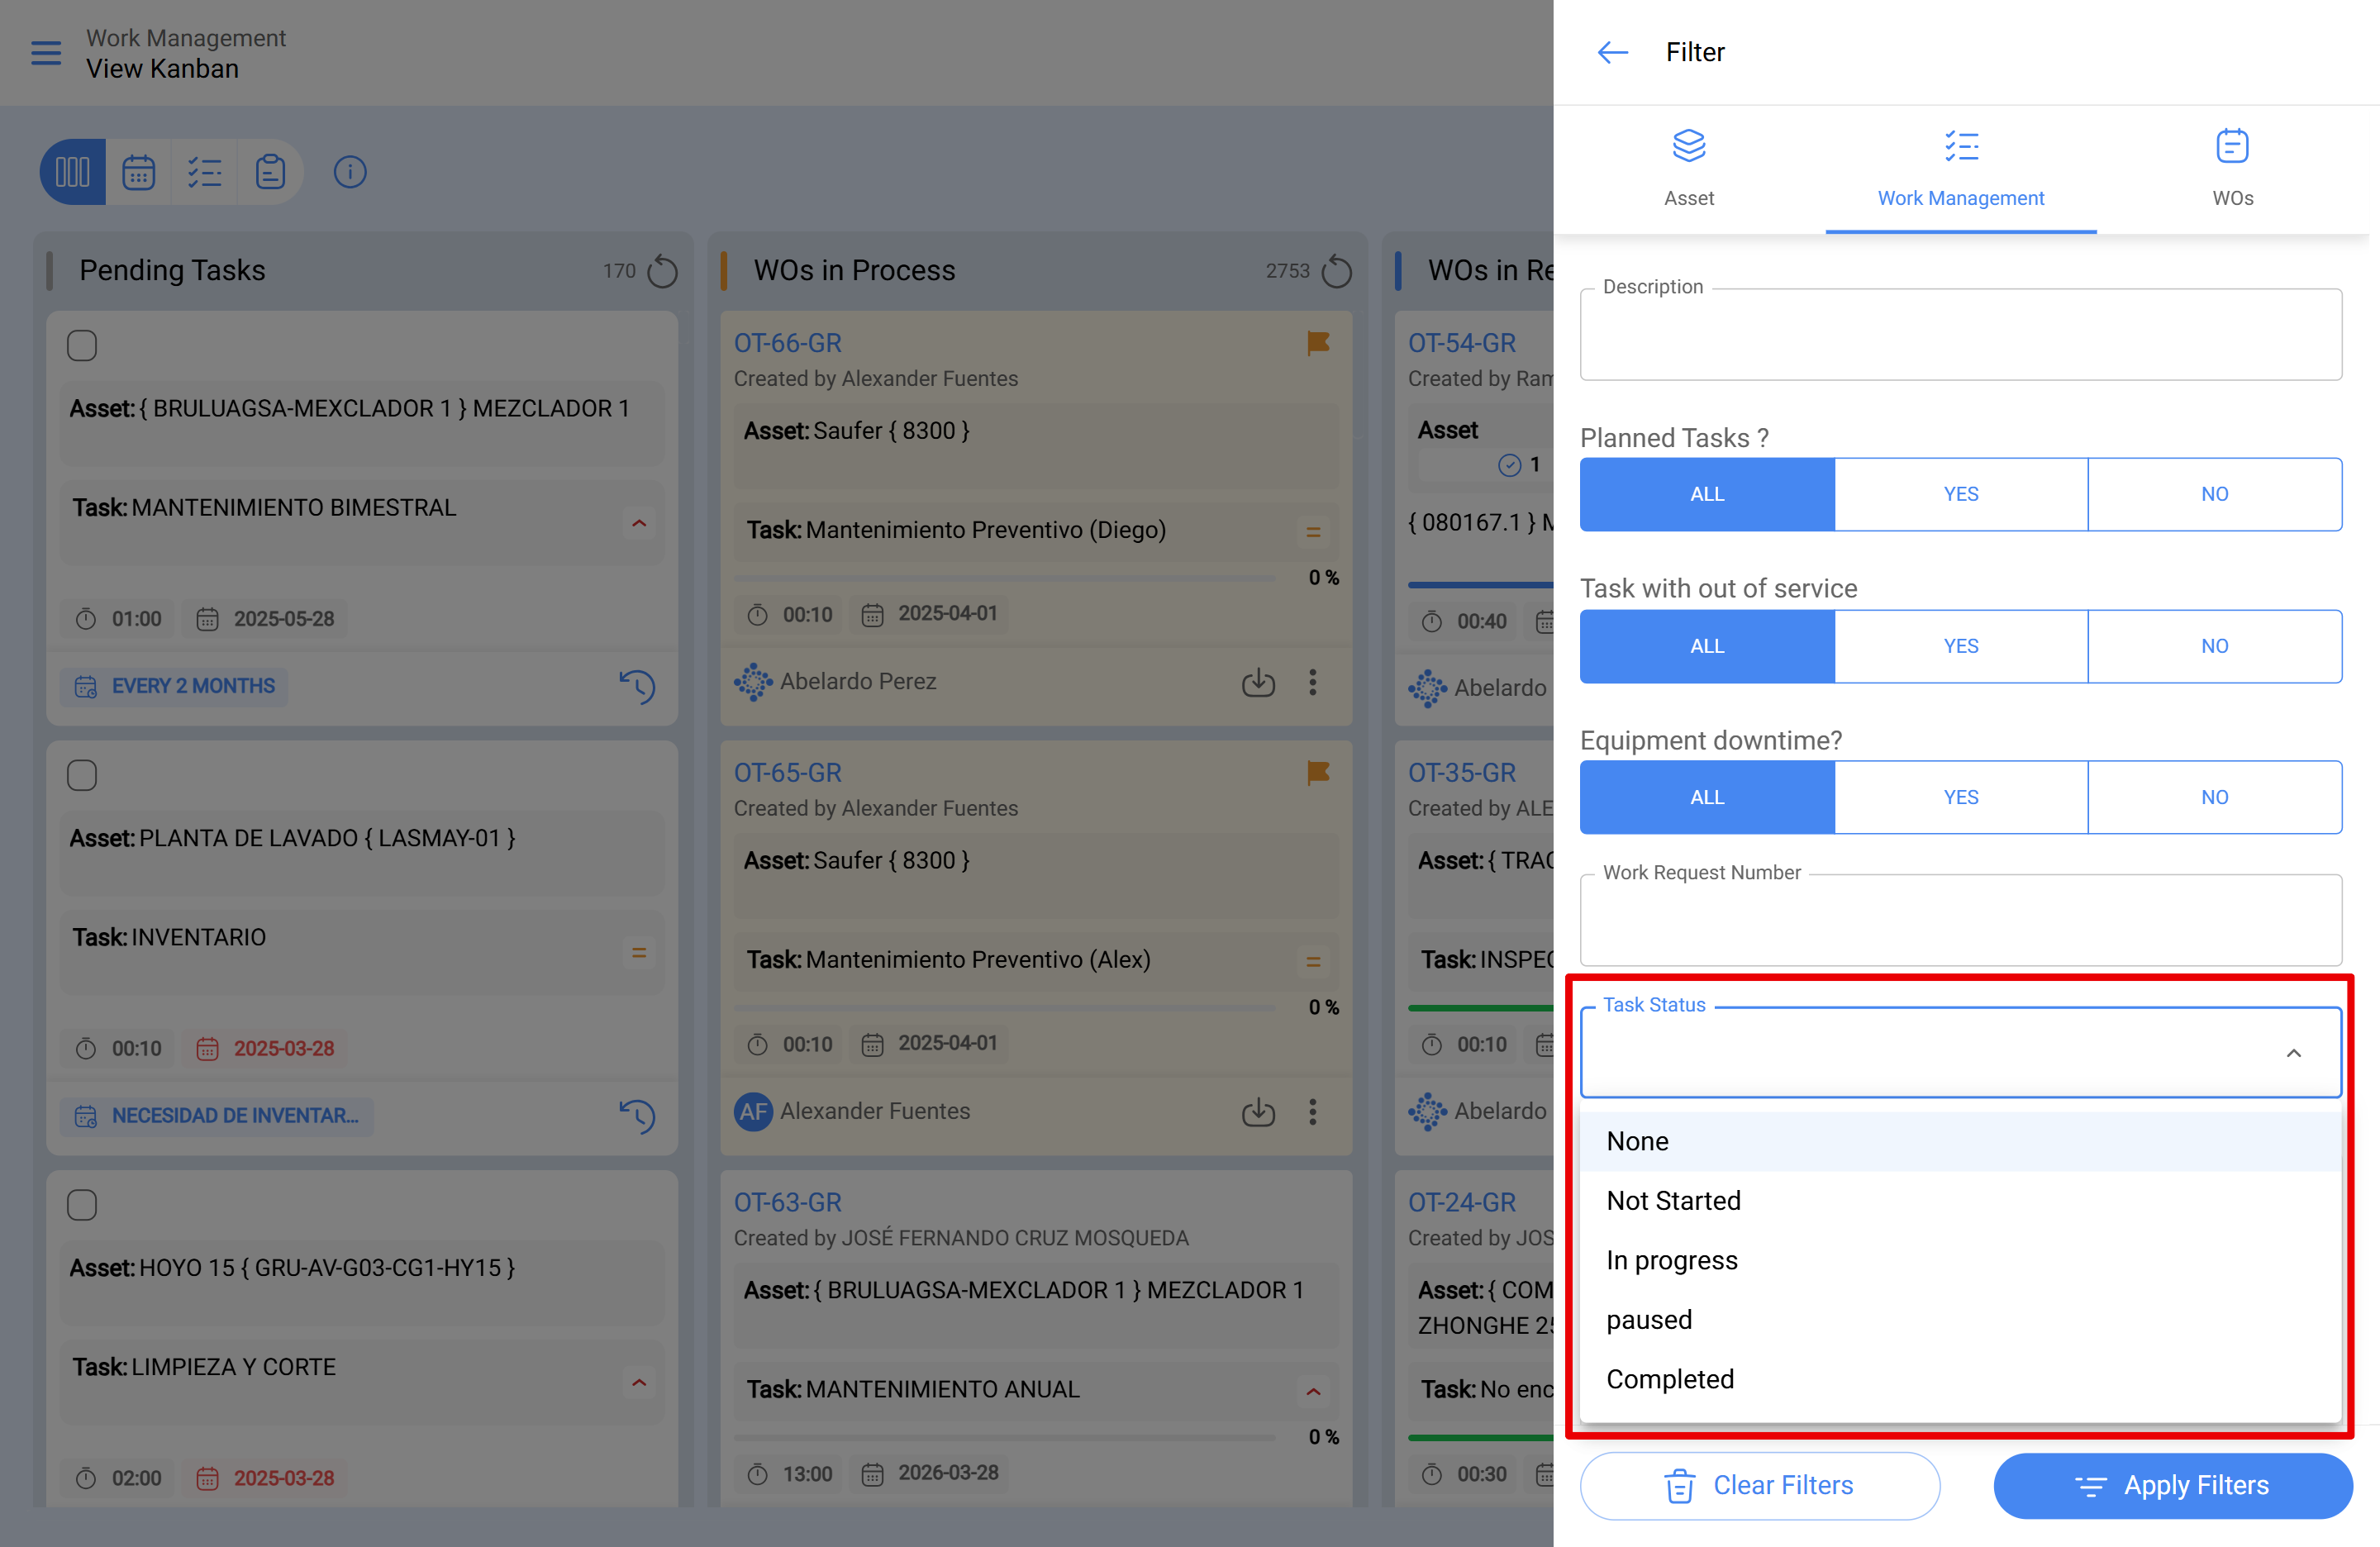
Task: Check the MANTENIMIENTO BIMESTRAL task checkbox
Action: [x=82, y=346]
